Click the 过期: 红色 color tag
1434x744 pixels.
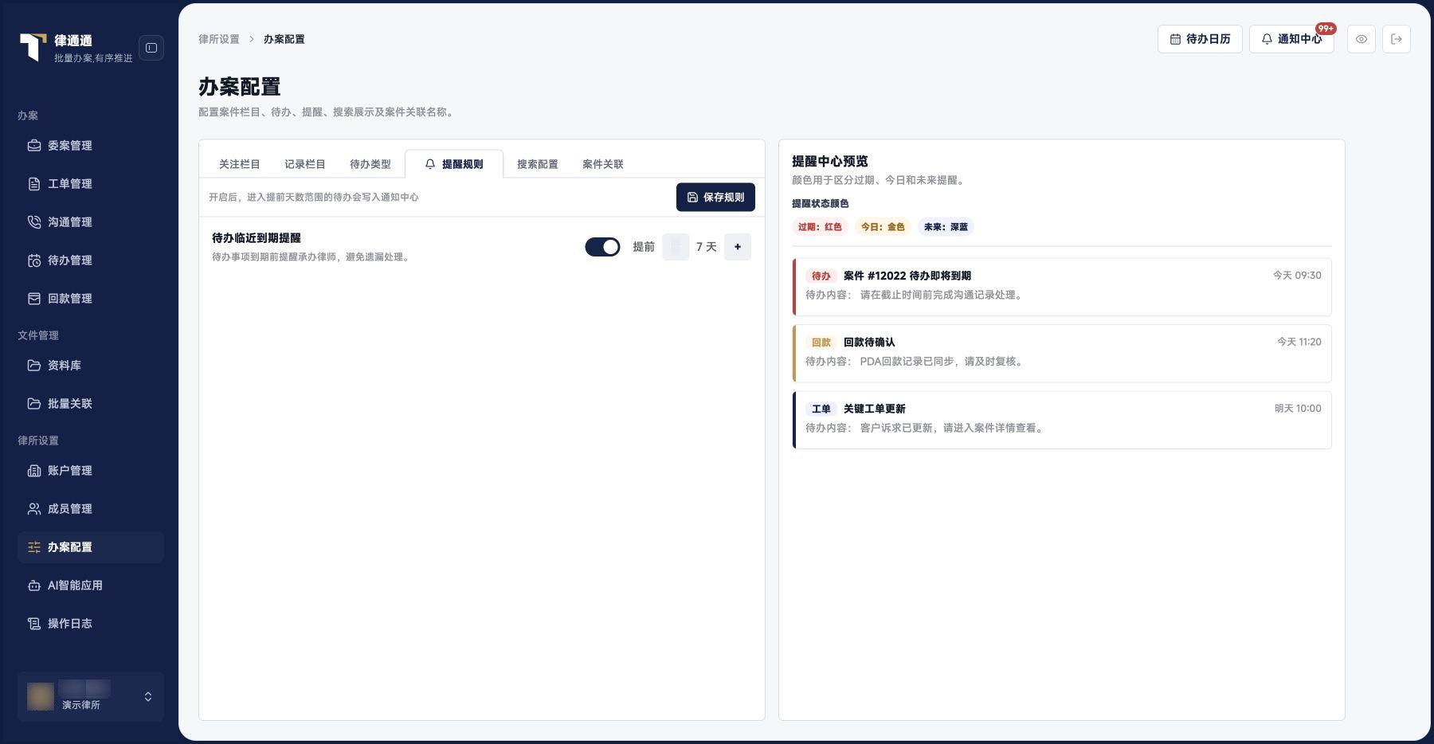(x=820, y=227)
